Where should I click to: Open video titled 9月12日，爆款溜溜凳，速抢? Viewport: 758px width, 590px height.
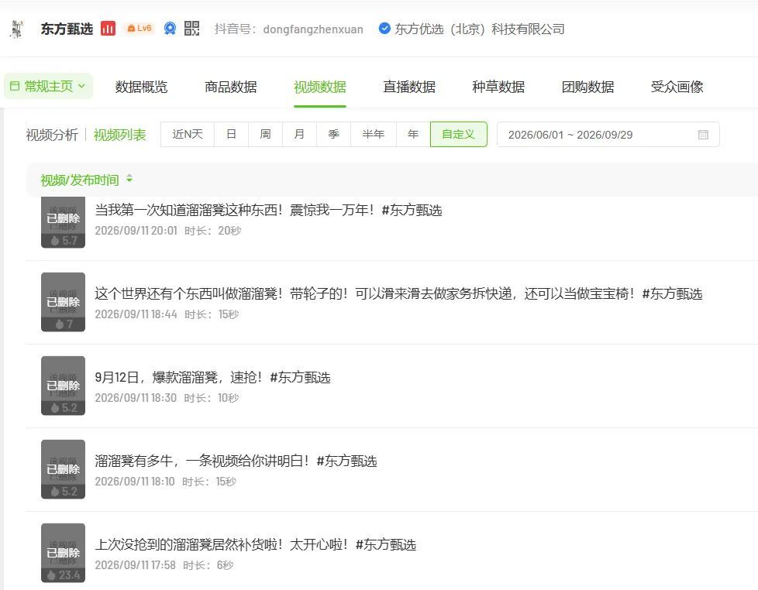click(x=212, y=377)
